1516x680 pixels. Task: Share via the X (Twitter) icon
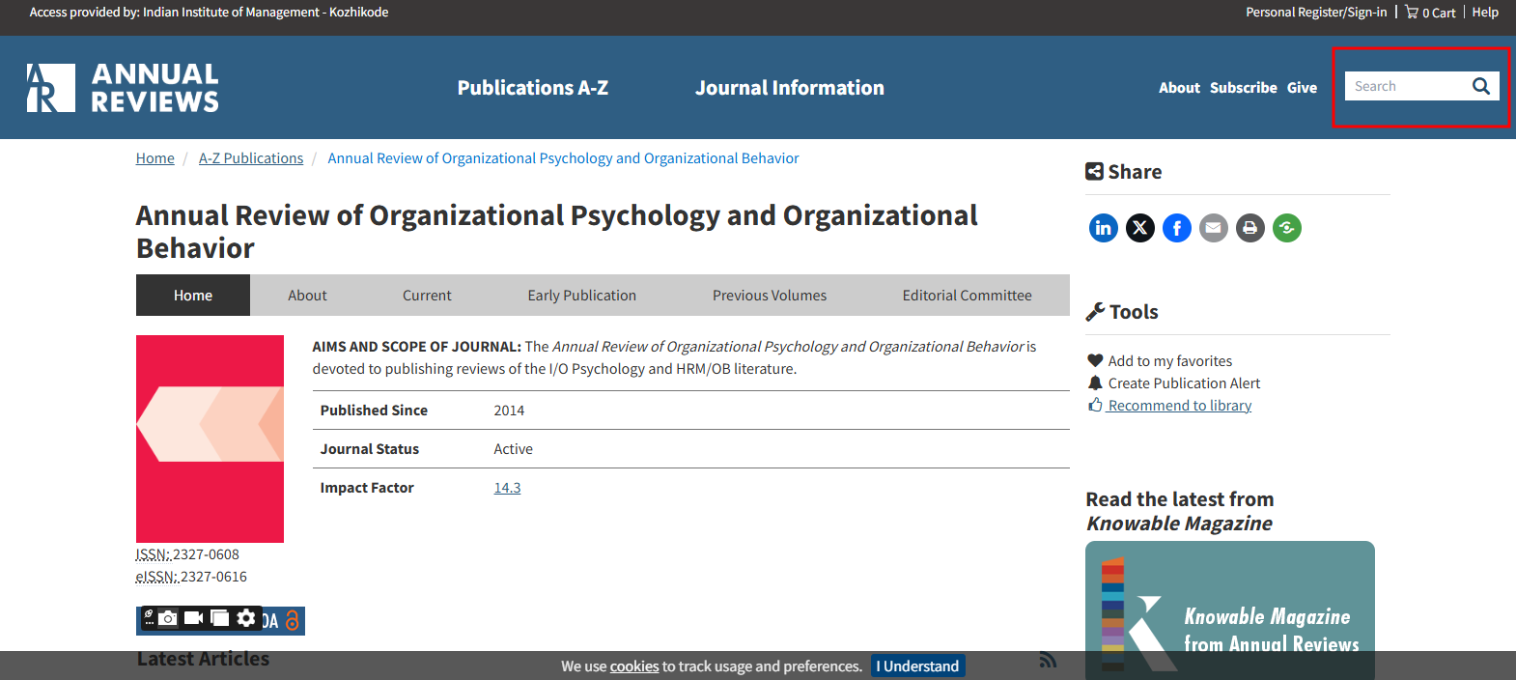(x=1139, y=228)
